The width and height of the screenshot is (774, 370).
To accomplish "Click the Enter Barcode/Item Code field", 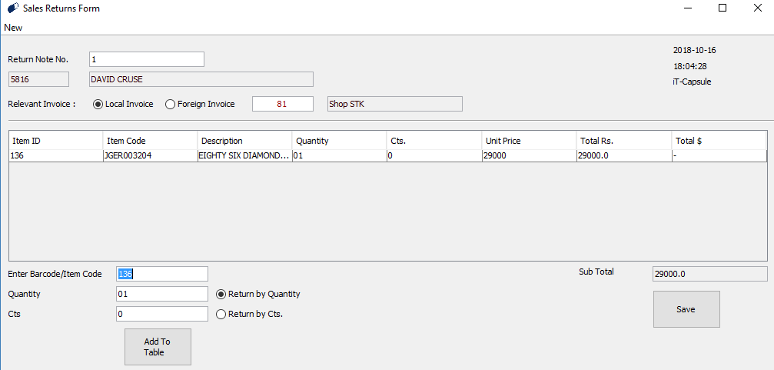I will click(161, 274).
